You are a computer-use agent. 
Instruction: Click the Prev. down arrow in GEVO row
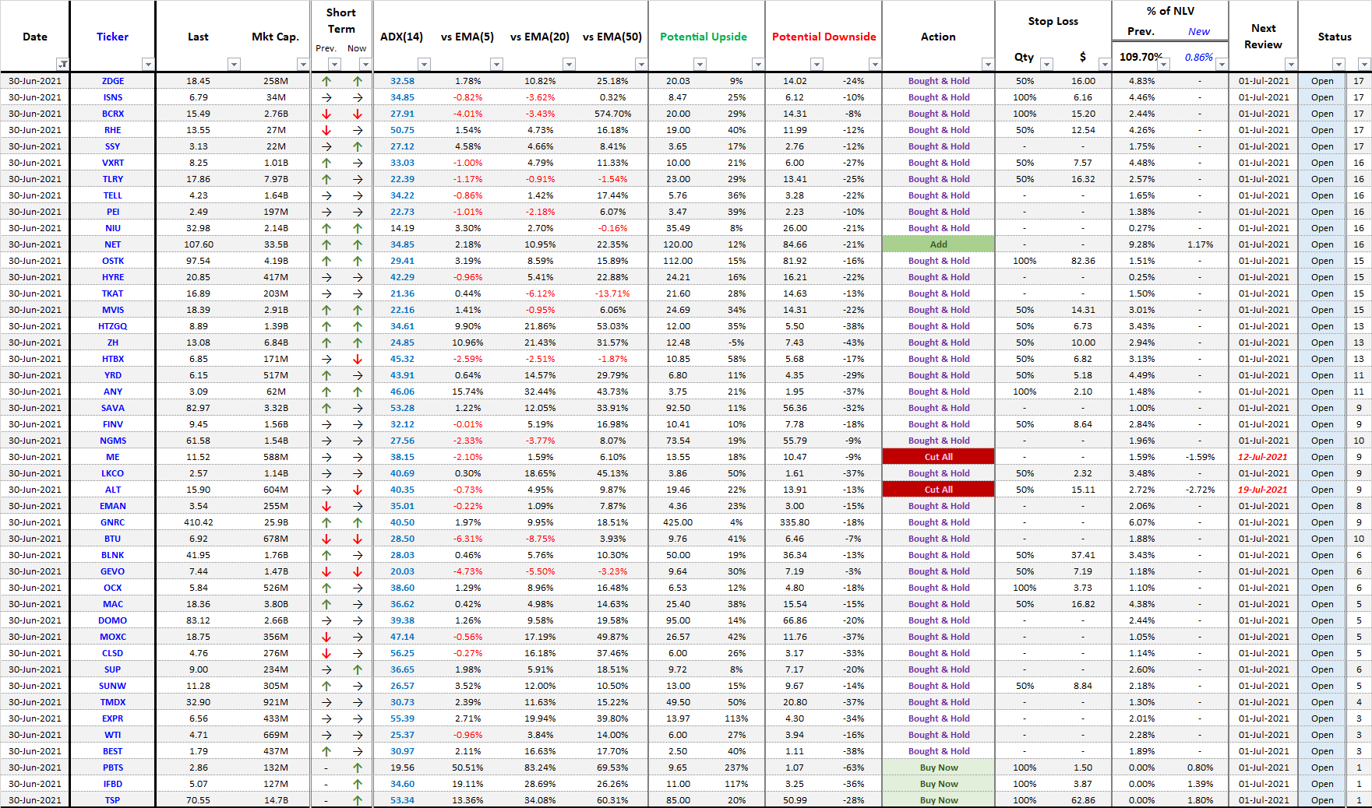[326, 571]
